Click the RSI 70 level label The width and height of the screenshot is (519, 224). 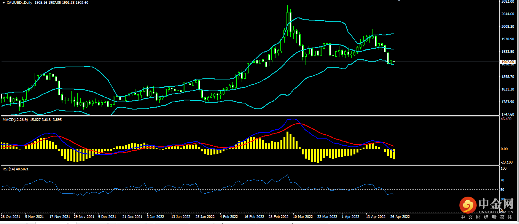tap(503, 180)
